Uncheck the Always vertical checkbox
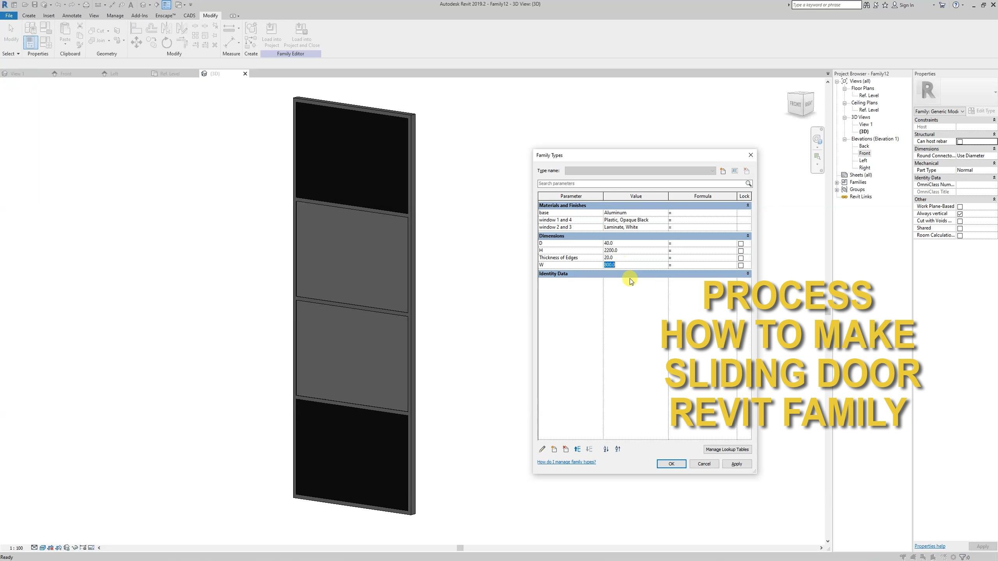The image size is (998, 561). click(961, 213)
